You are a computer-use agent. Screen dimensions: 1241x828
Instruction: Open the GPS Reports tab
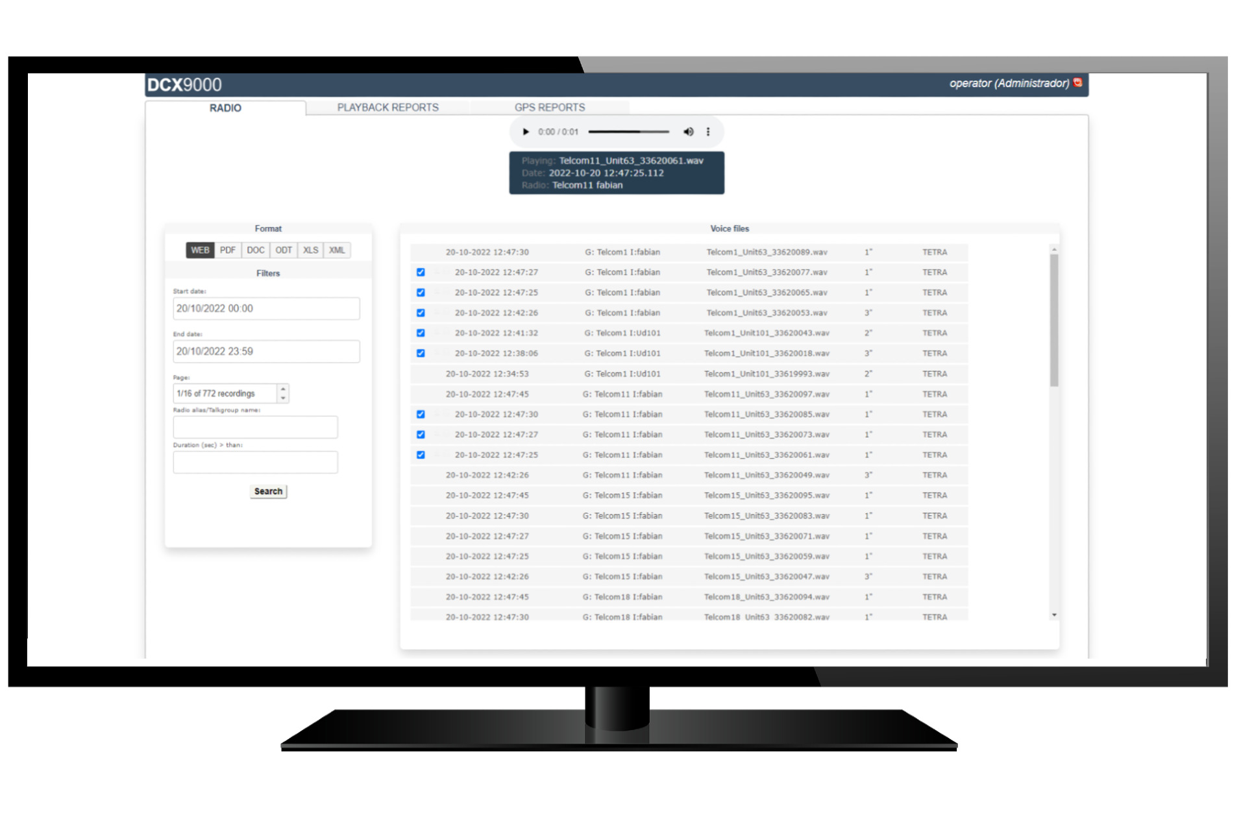[x=549, y=108]
